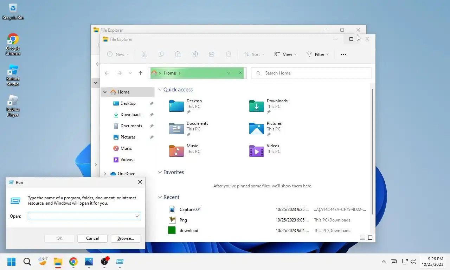The image size is (450, 270).
Task: Expand the OneDrive tree node
Action: pyautogui.click(x=105, y=174)
